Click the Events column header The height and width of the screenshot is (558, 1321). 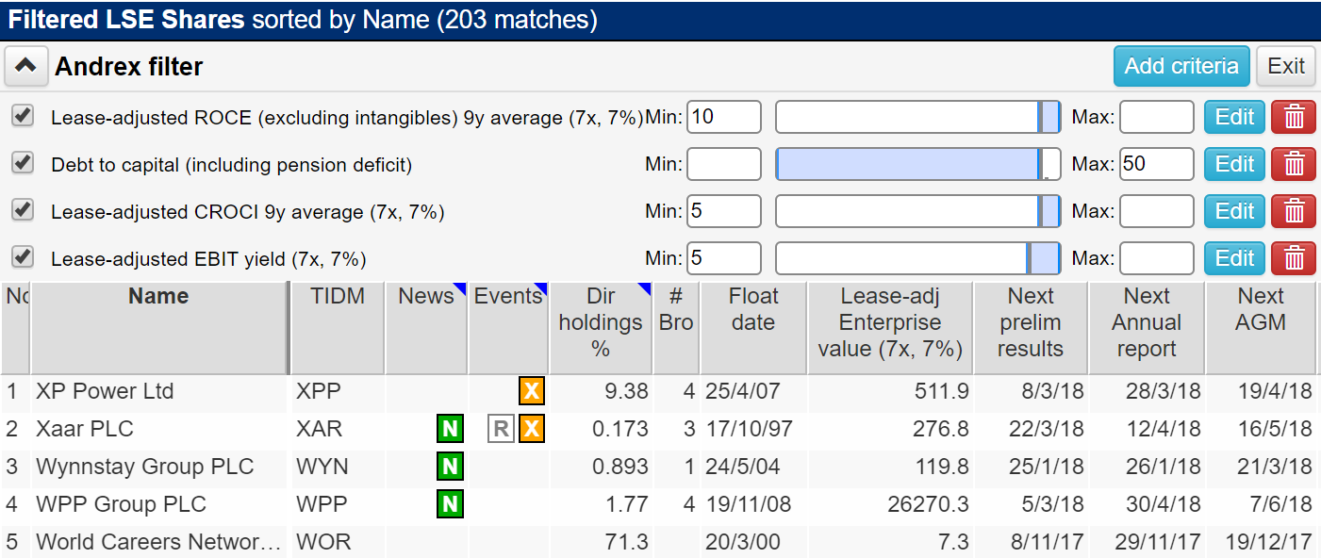(508, 327)
